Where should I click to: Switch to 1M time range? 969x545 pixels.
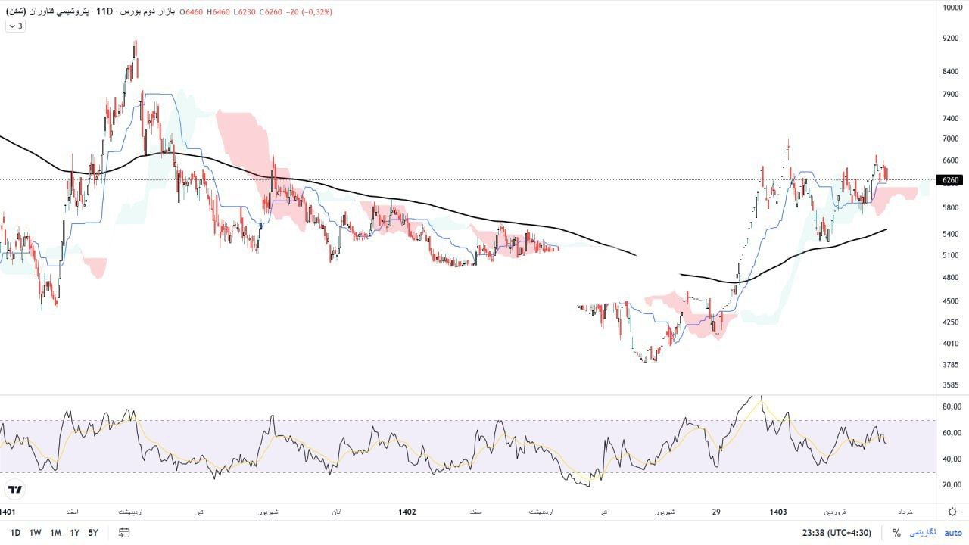[55, 533]
